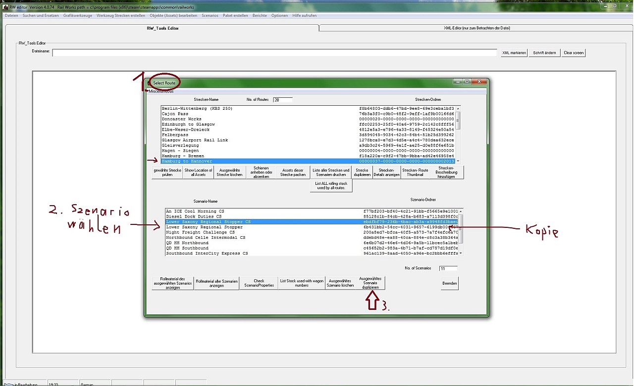
Task: Switch to the XML-Editor tab
Action: pos(476,28)
